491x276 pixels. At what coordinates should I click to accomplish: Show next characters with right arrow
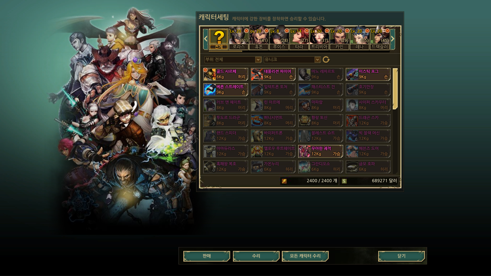point(393,39)
